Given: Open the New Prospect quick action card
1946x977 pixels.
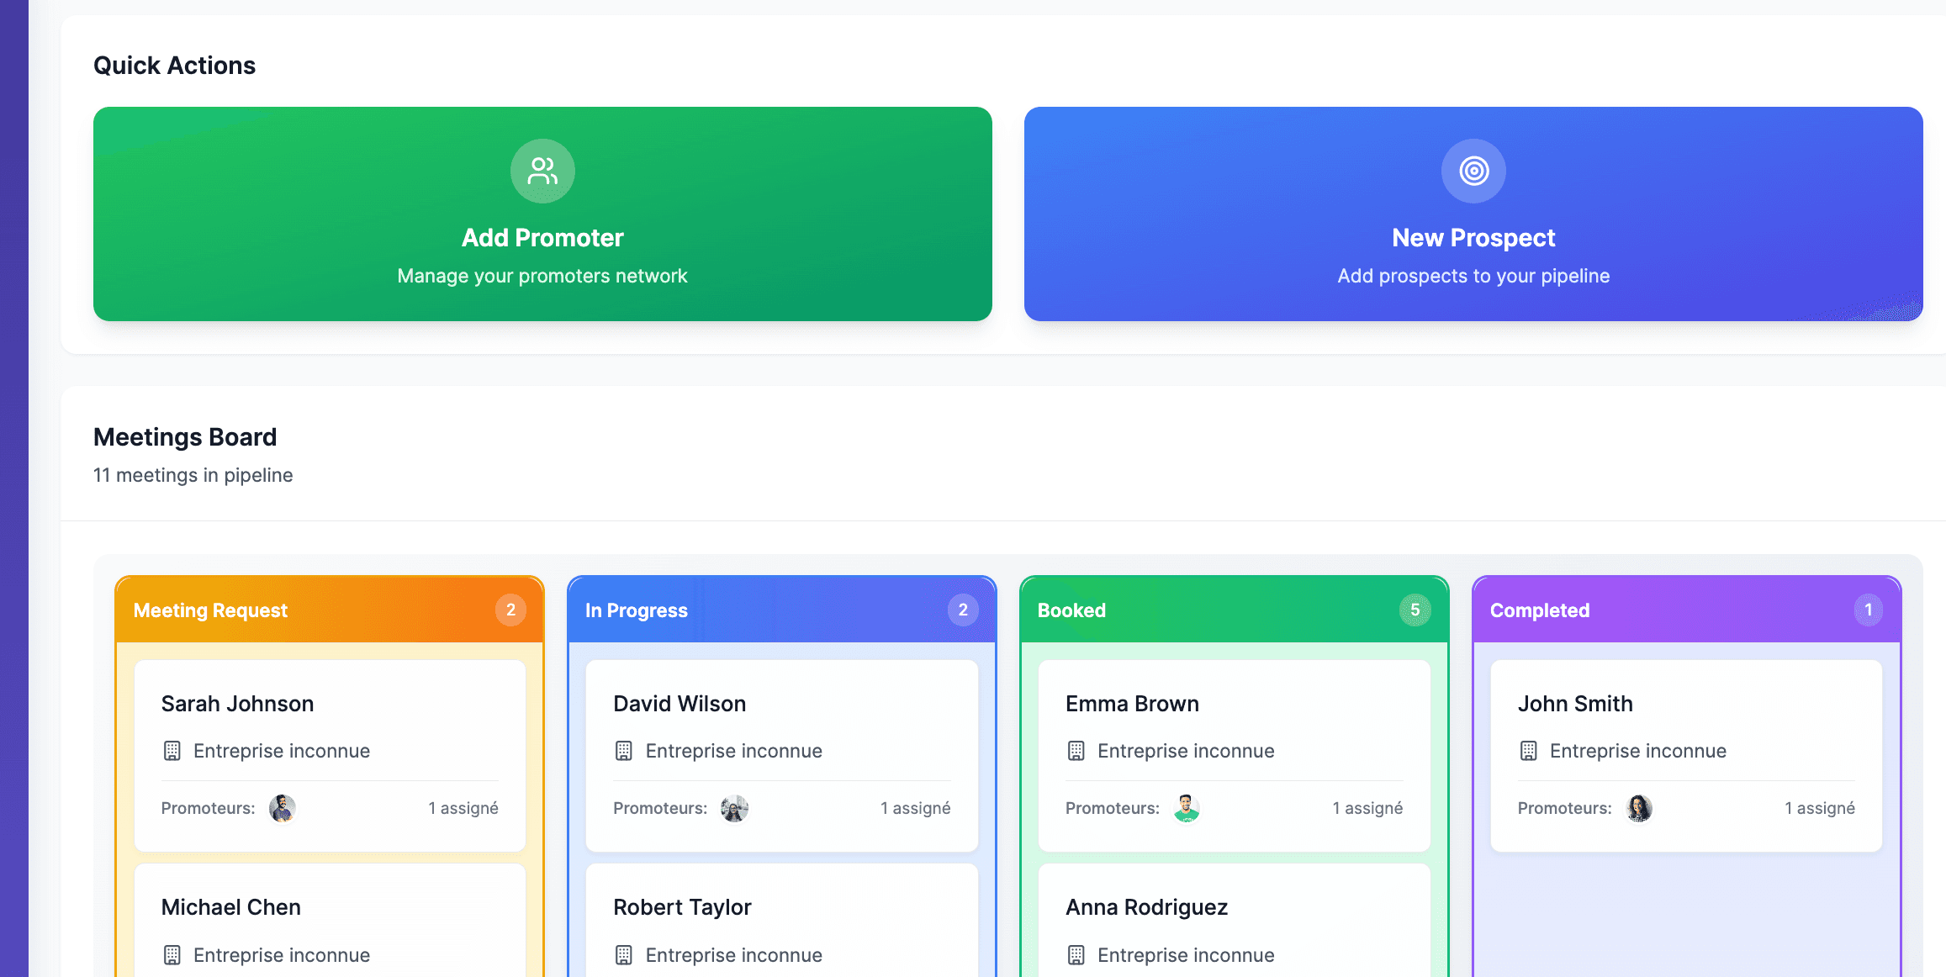Looking at the screenshot, I should point(1473,214).
